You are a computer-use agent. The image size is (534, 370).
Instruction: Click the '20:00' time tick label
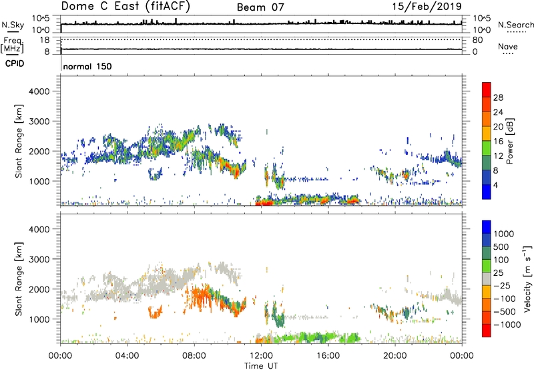pos(394,356)
